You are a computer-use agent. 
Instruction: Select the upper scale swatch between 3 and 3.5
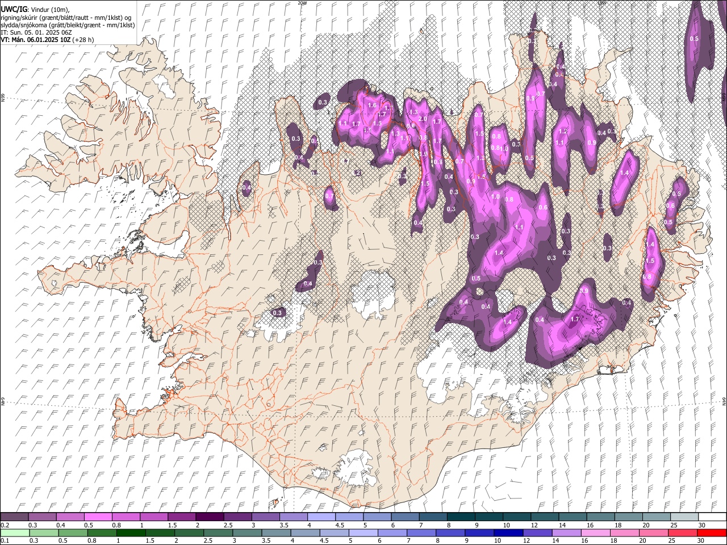click(265, 517)
